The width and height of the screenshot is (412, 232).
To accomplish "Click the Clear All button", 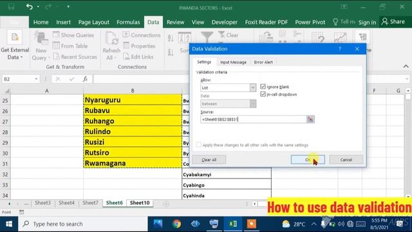I will tap(209, 160).
